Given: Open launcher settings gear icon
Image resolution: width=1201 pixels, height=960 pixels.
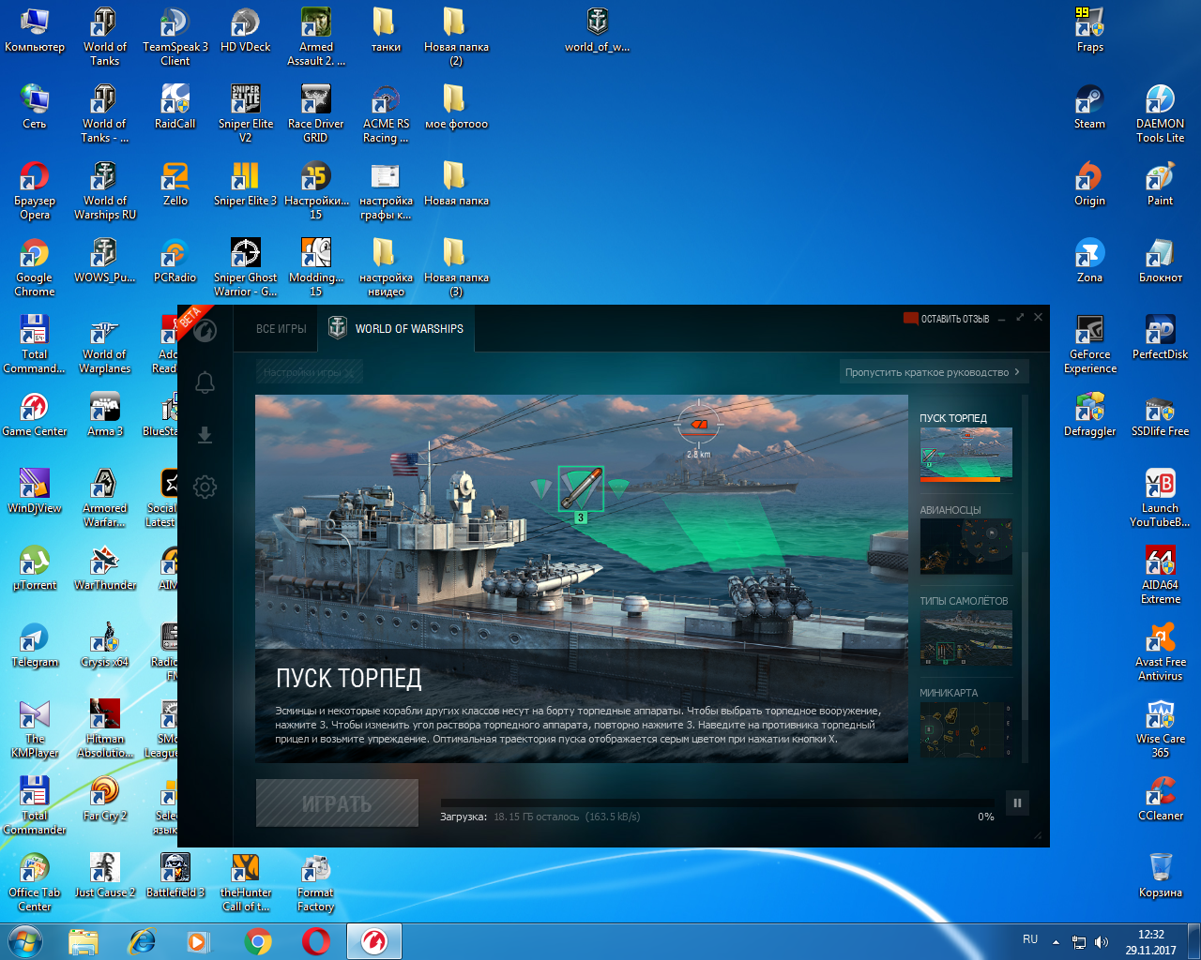Looking at the screenshot, I should [x=205, y=487].
